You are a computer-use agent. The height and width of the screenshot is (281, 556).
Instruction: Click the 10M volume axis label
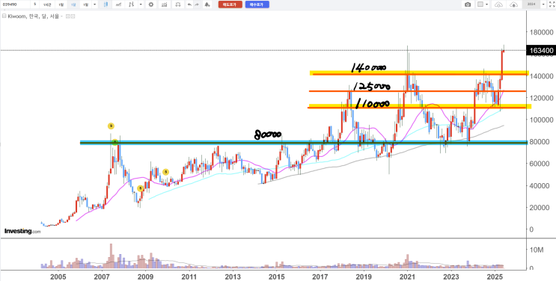coord(537,250)
